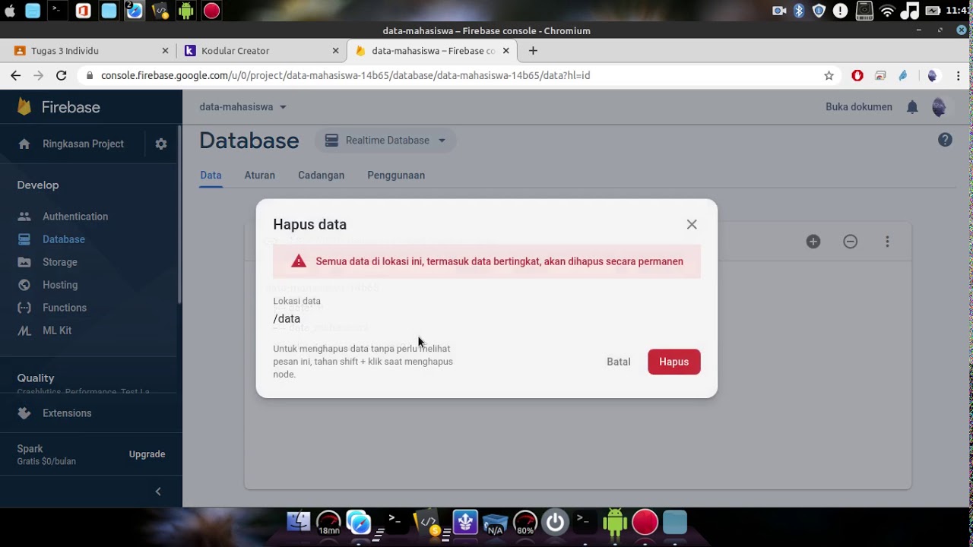Click the Batal button in dialog

[x=619, y=362]
